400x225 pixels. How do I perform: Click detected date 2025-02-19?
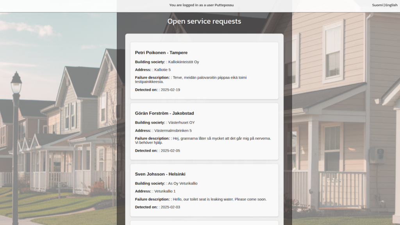(170, 90)
